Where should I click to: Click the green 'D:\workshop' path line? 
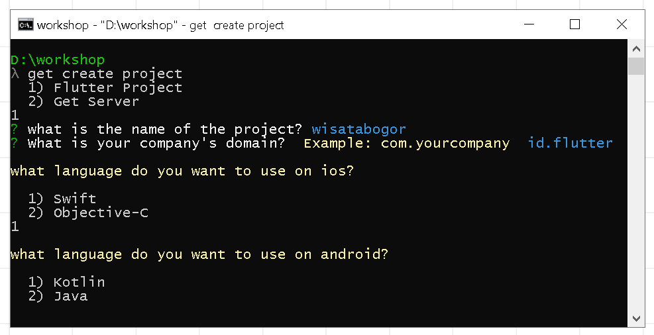coord(58,60)
